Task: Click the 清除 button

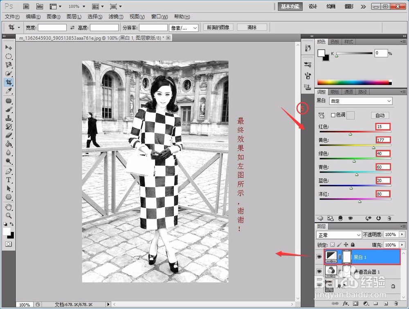Action: 252,27
